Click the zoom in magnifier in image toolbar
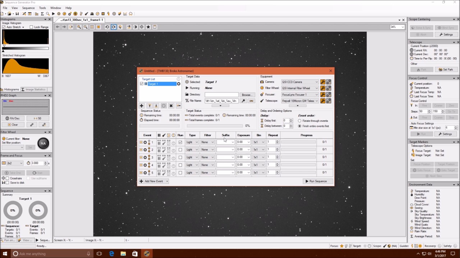 tap(79, 27)
